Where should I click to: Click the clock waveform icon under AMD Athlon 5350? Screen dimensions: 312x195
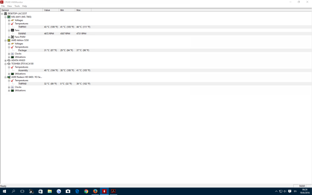(12, 54)
